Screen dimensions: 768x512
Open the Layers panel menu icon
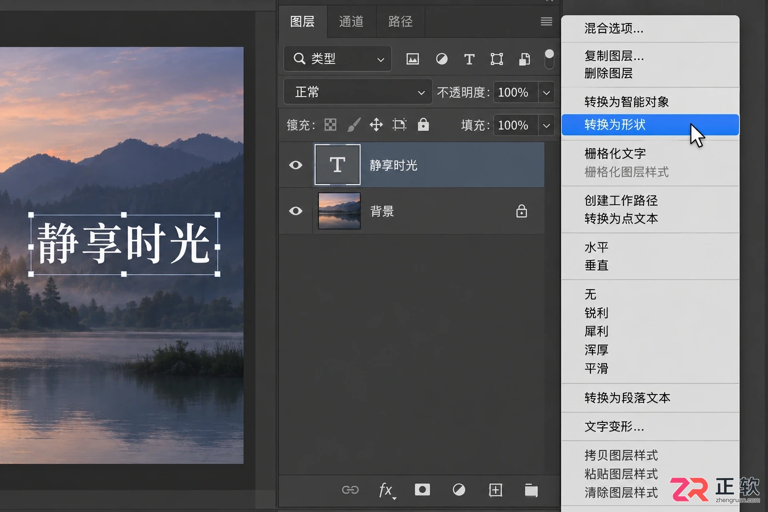pos(547,21)
